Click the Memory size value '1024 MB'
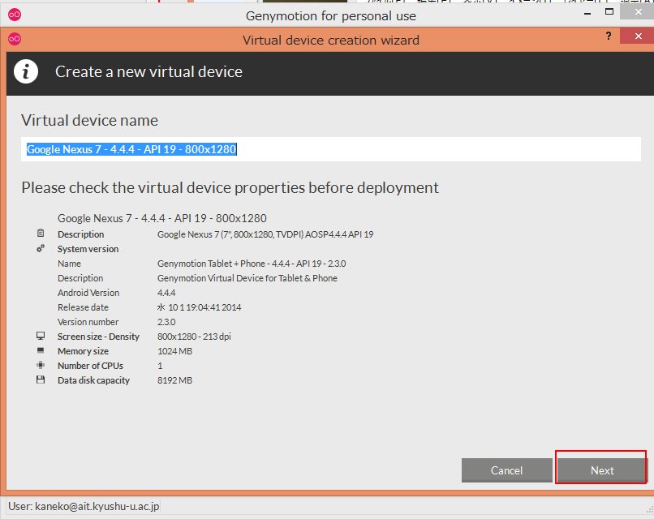654x519 pixels. 174,351
